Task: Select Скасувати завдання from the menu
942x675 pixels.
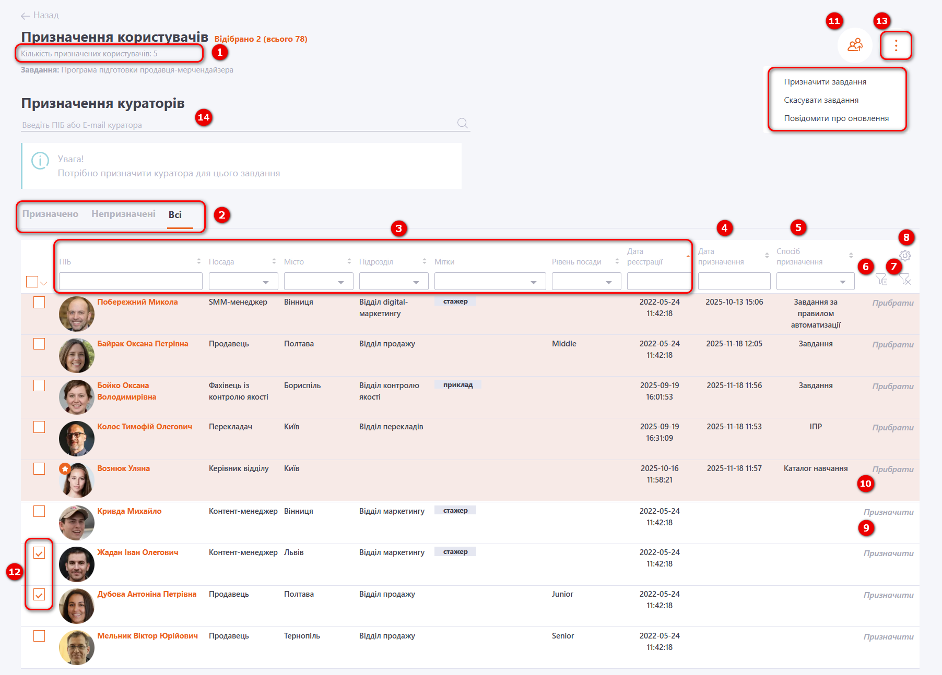Action: 821,100
